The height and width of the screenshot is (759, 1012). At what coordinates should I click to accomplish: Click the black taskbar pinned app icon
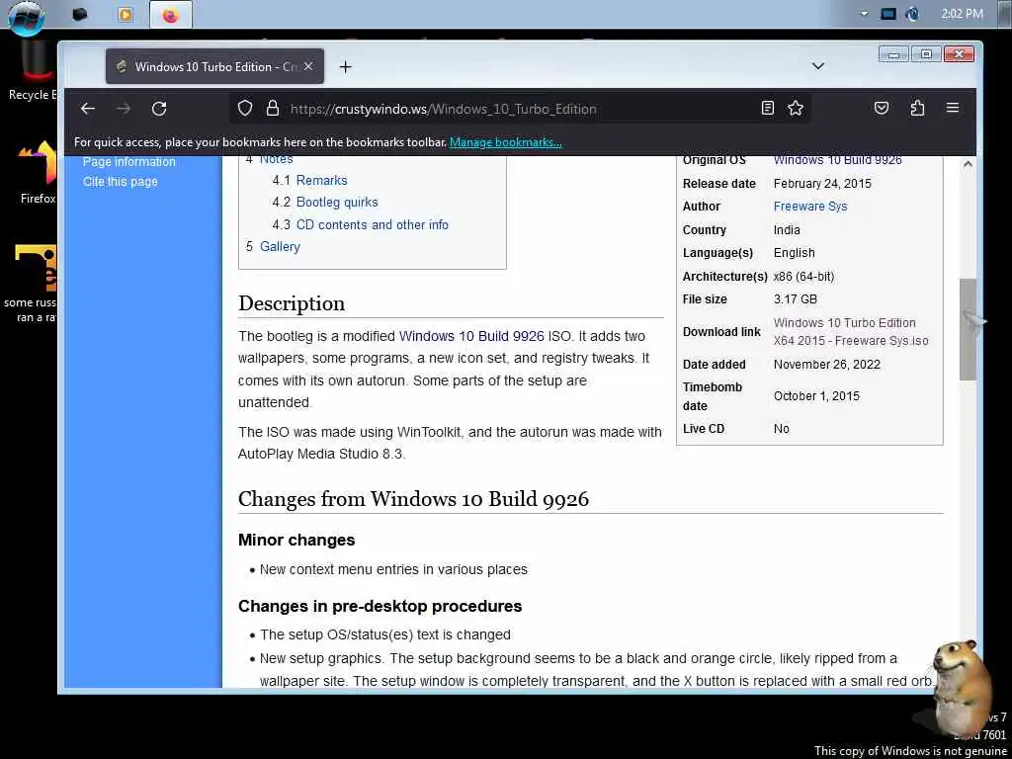click(79, 14)
